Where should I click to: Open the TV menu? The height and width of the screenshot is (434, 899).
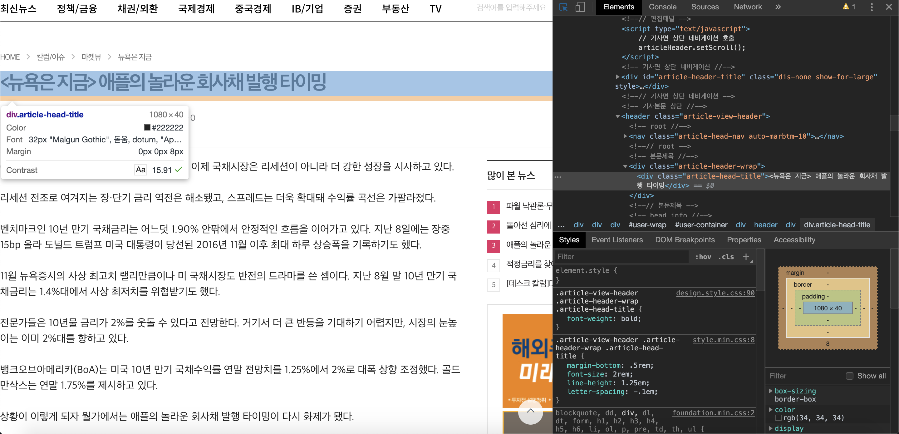pyautogui.click(x=435, y=8)
